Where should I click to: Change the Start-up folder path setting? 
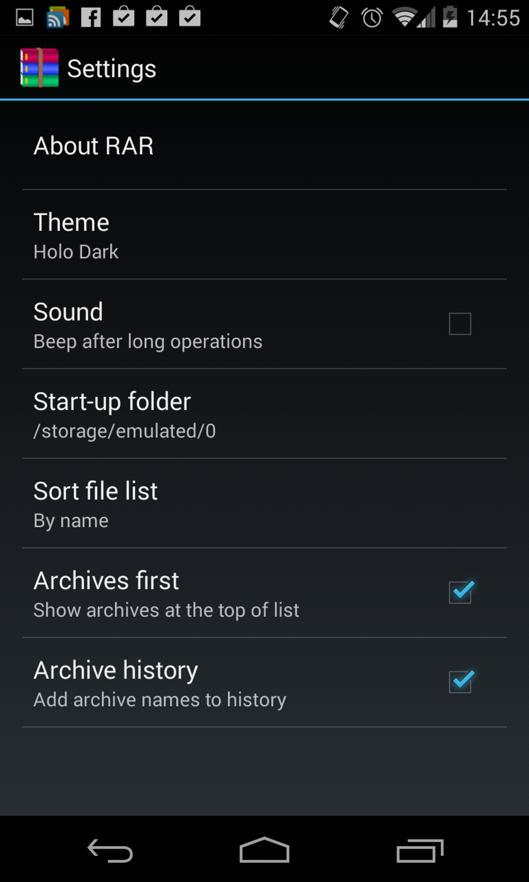[264, 414]
